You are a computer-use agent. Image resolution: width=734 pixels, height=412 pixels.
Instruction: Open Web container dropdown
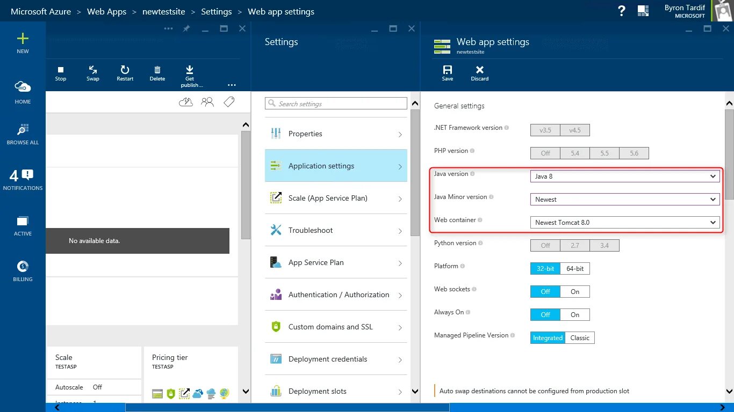(625, 222)
